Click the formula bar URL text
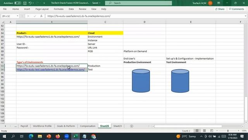 click(79, 16)
